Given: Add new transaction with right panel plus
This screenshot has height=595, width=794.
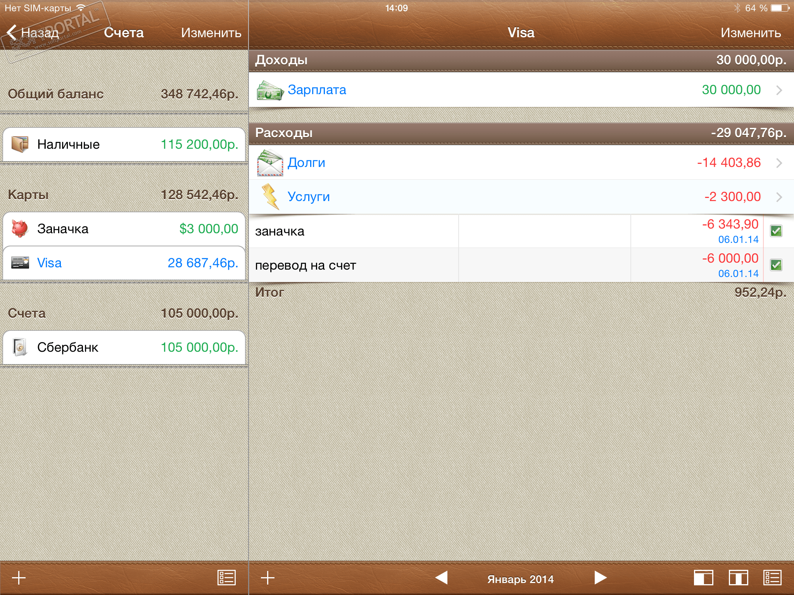Looking at the screenshot, I should (x=268, y=578).
